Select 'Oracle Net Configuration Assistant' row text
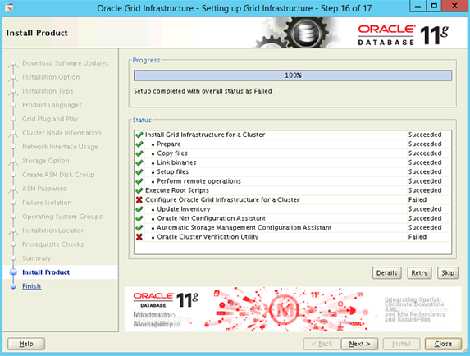Image resolution: width=470 pixels, height=356 pixels. tap(212, 218)
